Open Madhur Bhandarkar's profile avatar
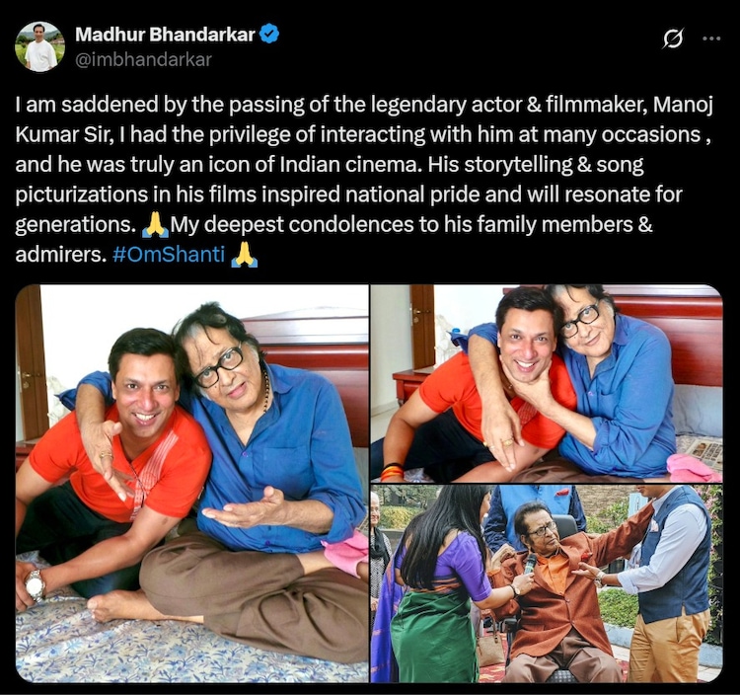Screen dimensions: 740x695 pyautogui.click(x=40, y=46)
